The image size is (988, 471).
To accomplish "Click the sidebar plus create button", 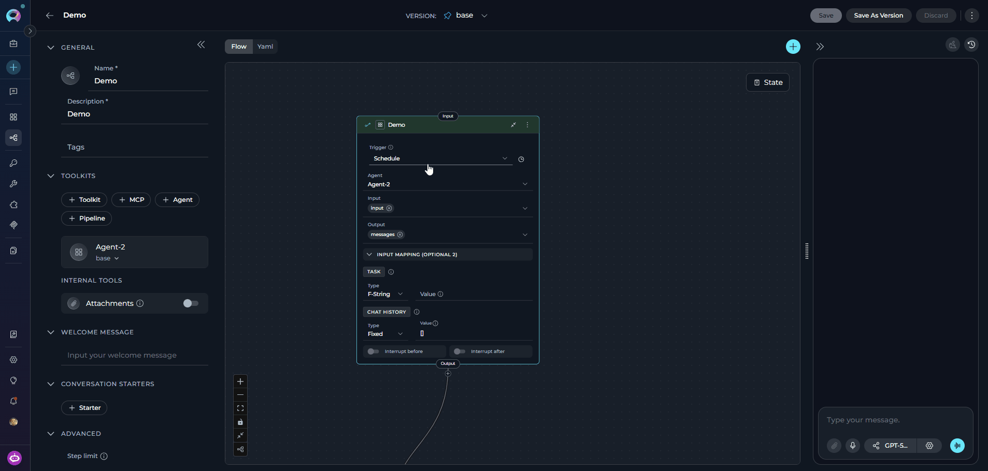I will click(14, 67).
